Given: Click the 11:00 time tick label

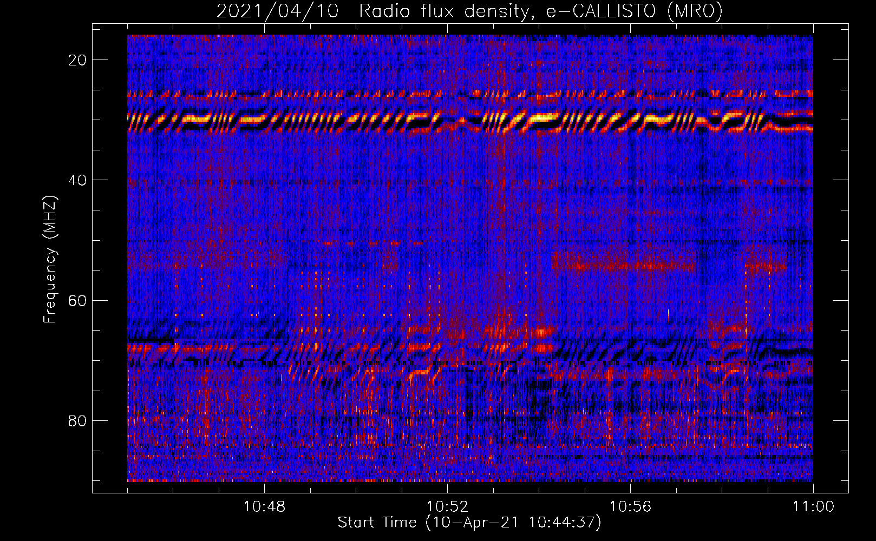Looking at the screenshot, I should (x=813, y=507).
